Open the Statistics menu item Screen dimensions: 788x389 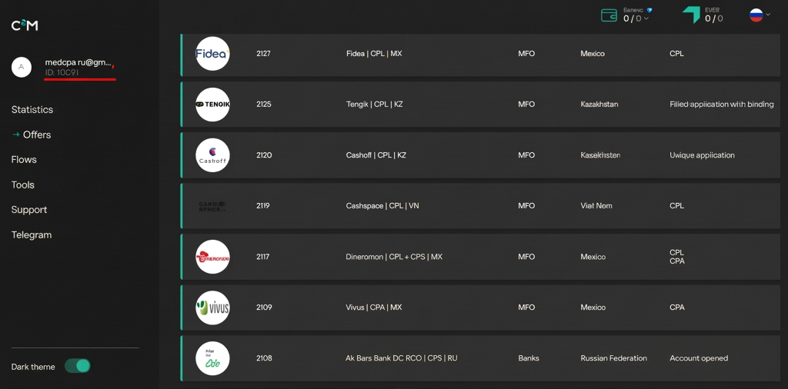point(32,109)
